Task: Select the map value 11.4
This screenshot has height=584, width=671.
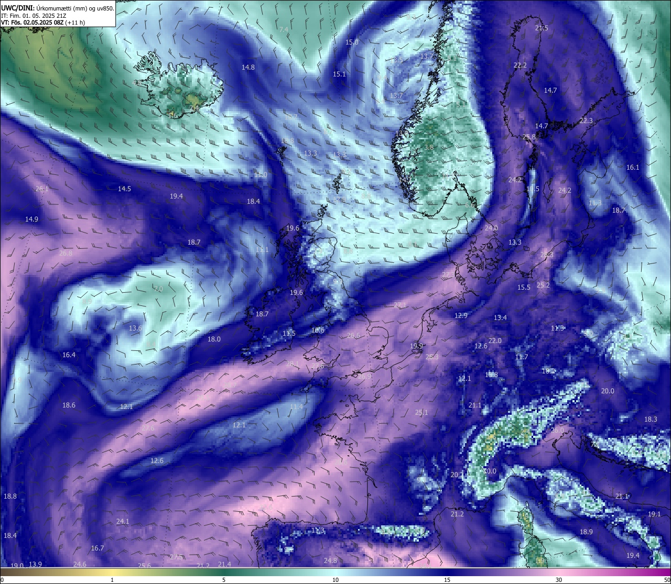Action: 296,407
